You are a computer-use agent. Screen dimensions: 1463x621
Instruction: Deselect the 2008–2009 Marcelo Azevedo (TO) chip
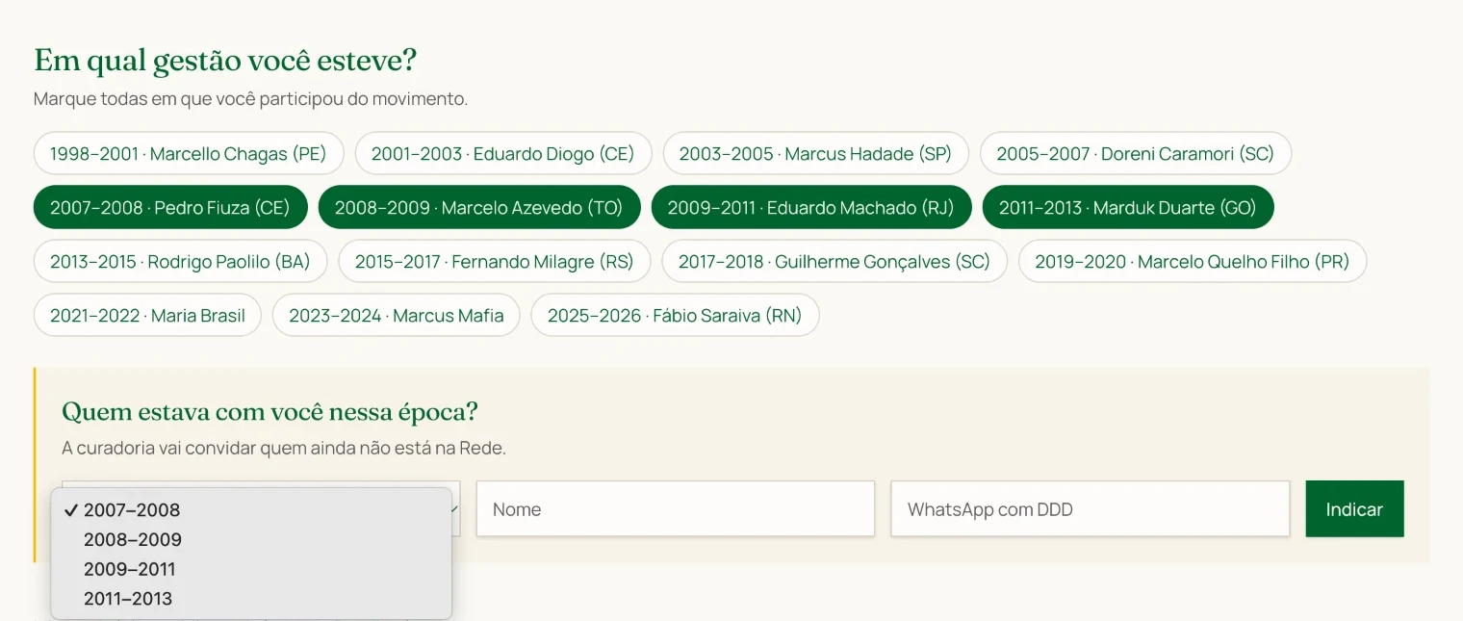(479, 207)
